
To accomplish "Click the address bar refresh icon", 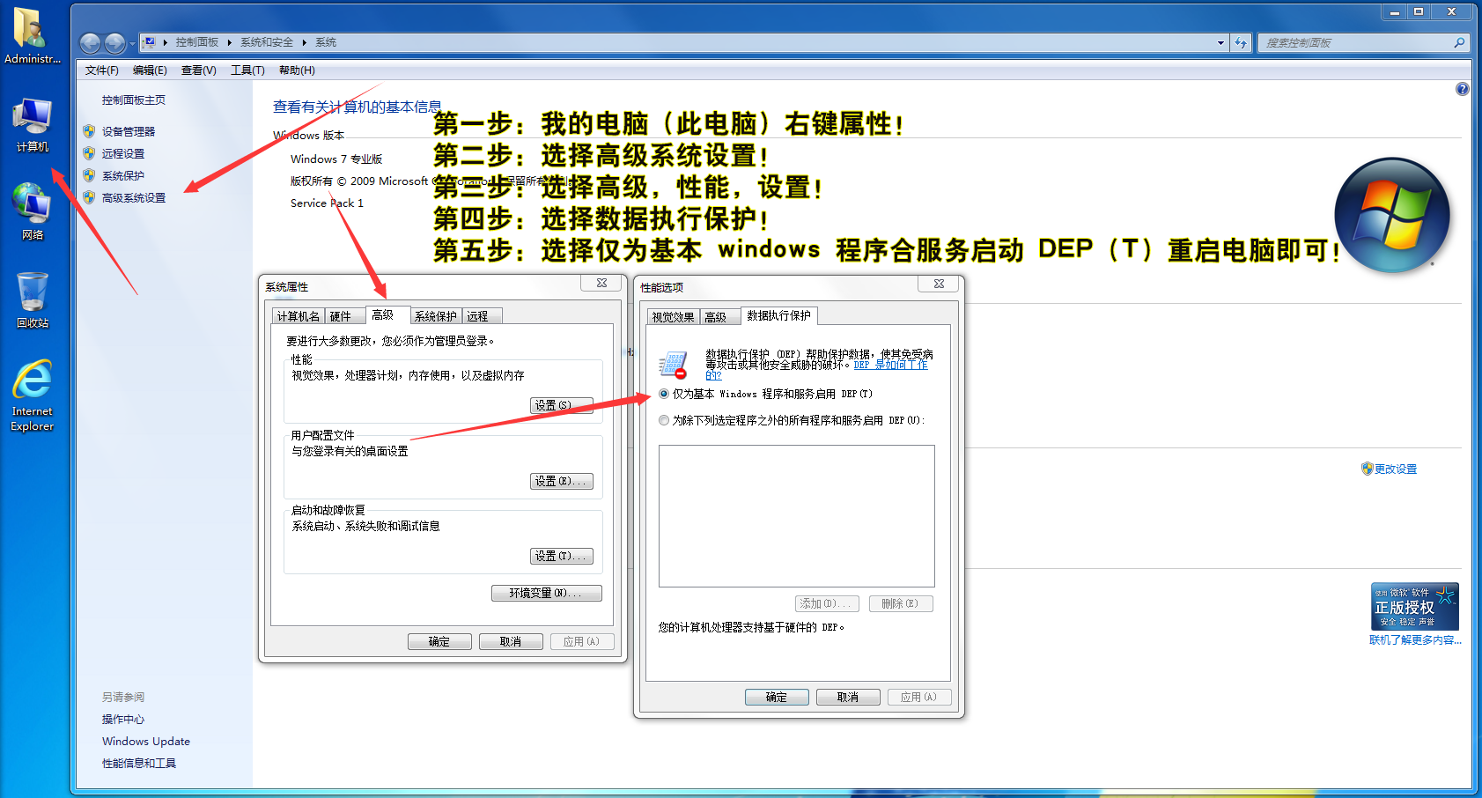I will point(1241,42).
